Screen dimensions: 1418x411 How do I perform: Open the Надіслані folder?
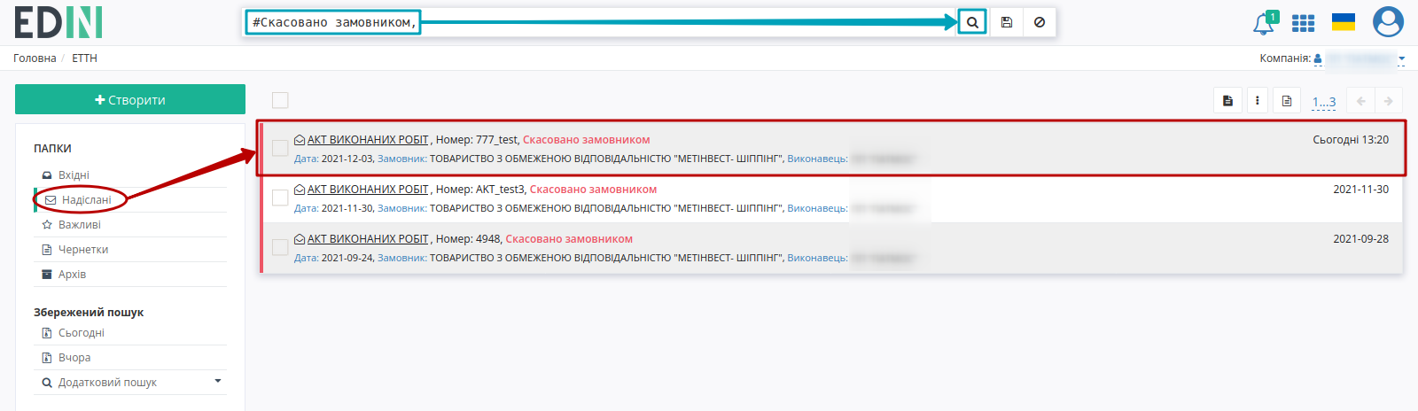click(86, 200)
